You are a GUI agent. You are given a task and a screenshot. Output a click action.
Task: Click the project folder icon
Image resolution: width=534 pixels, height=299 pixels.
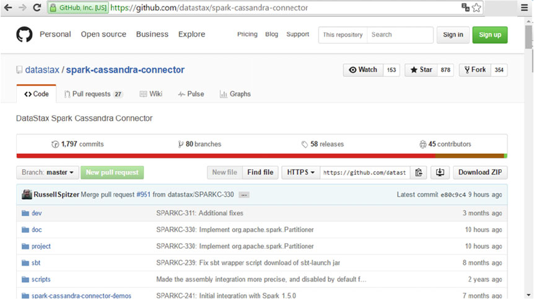(25, 246)
